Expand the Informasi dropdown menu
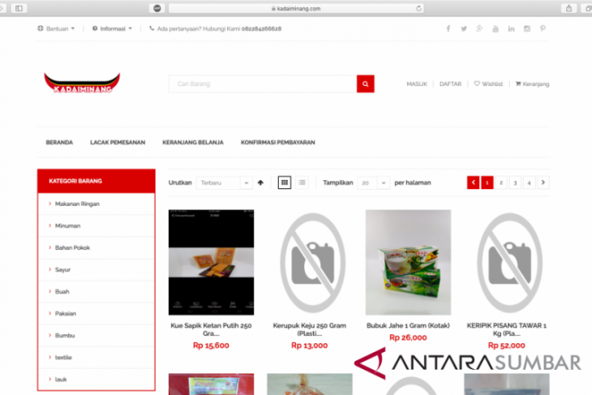 [115, 28]
